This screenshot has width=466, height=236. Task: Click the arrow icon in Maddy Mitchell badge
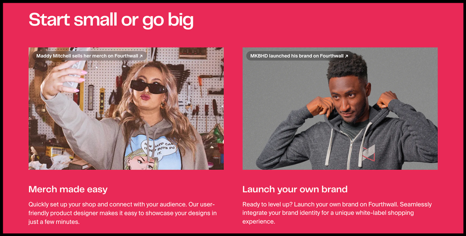141,56
